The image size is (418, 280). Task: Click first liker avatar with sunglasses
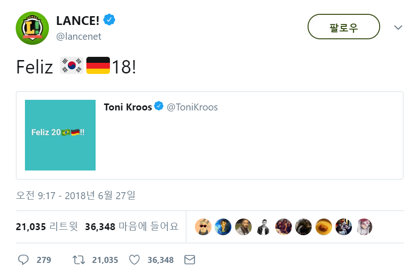coord(203,227)
